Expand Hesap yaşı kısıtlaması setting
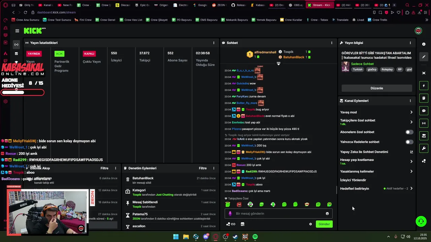The width and height of the screenshot is (431, 242). click(x=376, y=161)
